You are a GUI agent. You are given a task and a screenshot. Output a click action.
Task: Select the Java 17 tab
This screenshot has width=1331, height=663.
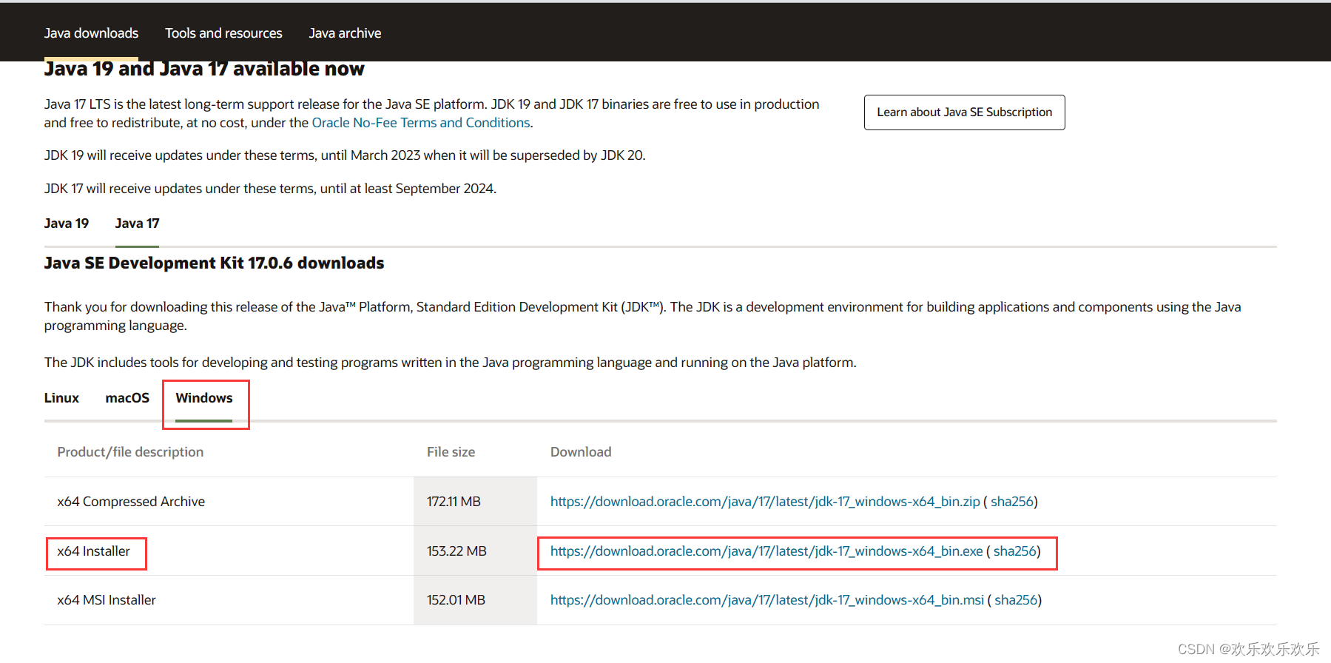[137, 223]
